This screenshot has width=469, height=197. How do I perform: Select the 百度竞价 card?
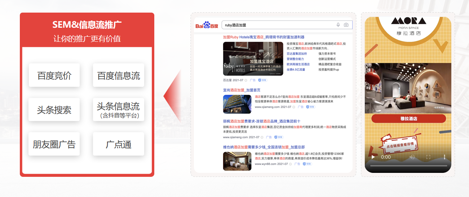pos(54,75)
